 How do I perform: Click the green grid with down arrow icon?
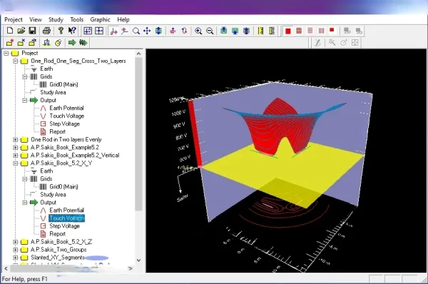point(235,31)
